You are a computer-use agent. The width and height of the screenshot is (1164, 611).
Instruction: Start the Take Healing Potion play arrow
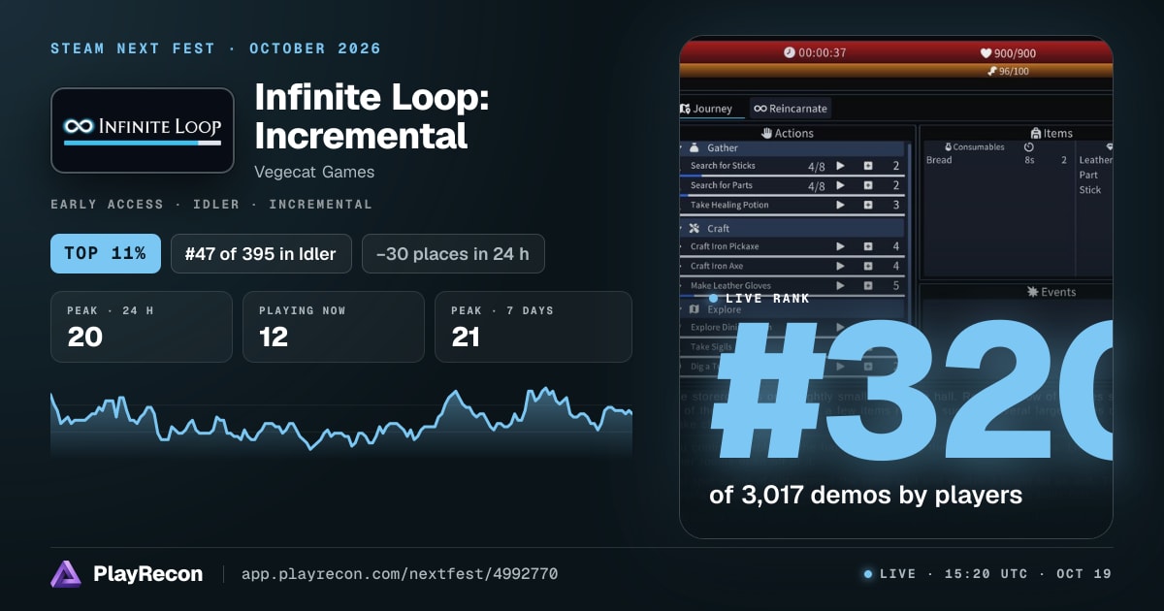coord(840,205)
